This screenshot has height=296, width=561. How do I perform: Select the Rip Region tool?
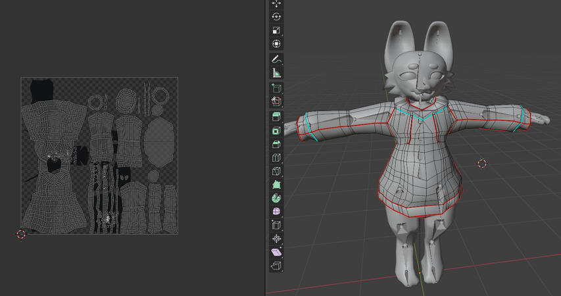[x=276, y=266]
